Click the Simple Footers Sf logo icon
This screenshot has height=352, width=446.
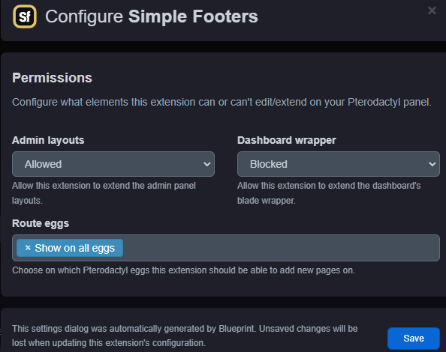(25, 16)
